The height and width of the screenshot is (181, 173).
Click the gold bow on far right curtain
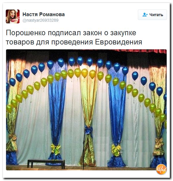click(x=159, y=143)
